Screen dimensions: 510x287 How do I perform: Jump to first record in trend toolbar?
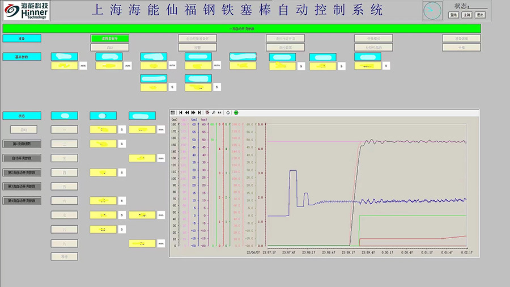180,113
